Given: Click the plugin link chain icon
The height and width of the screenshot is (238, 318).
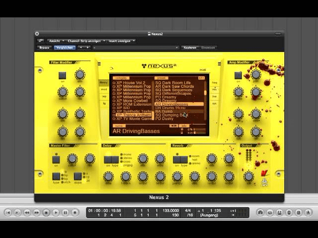Looking at the screenshot, I should tap(40, 41).
